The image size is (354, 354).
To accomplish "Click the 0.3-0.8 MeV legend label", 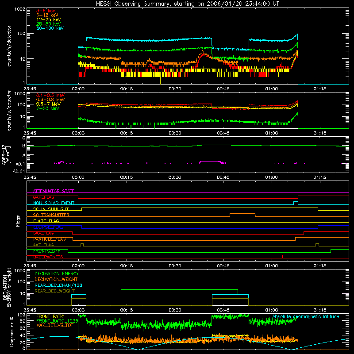I will pos(50,100).
